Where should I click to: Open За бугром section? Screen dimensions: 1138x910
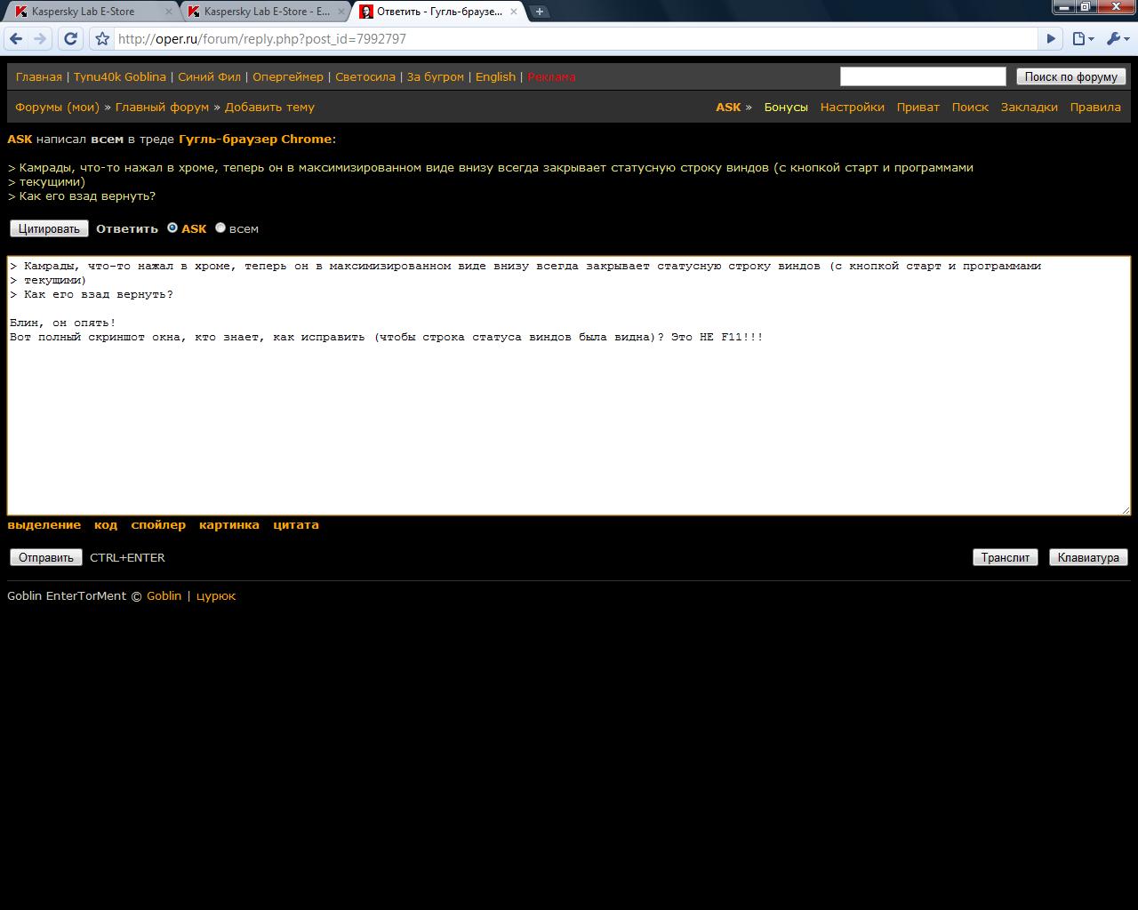(436, 76)
